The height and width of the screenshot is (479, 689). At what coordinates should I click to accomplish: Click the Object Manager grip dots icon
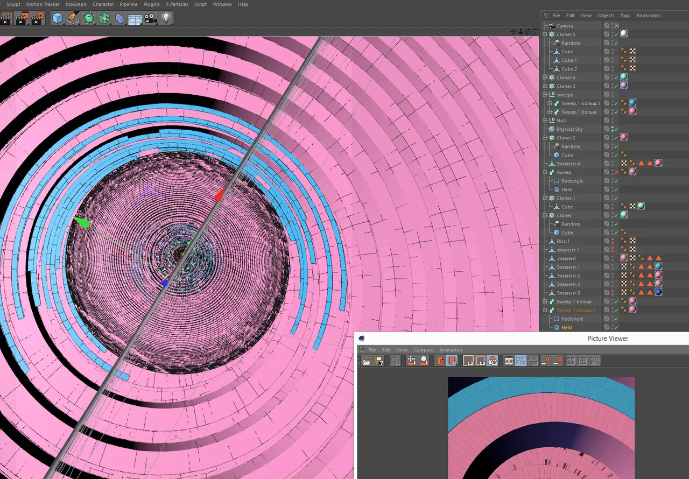(x=546, y=16)
